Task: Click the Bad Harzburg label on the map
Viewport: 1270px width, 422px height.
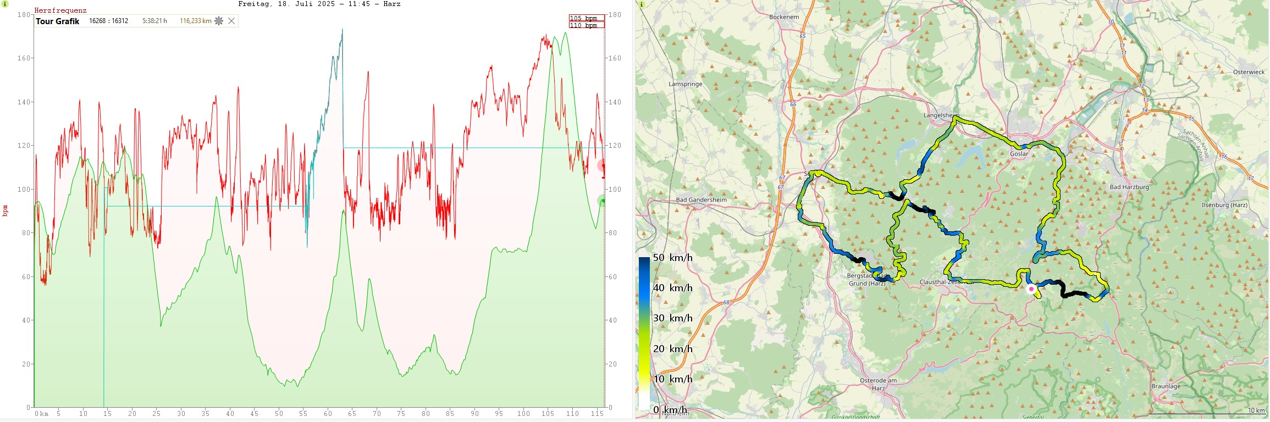Action: pyautogui.click(x=1129, y=187)
